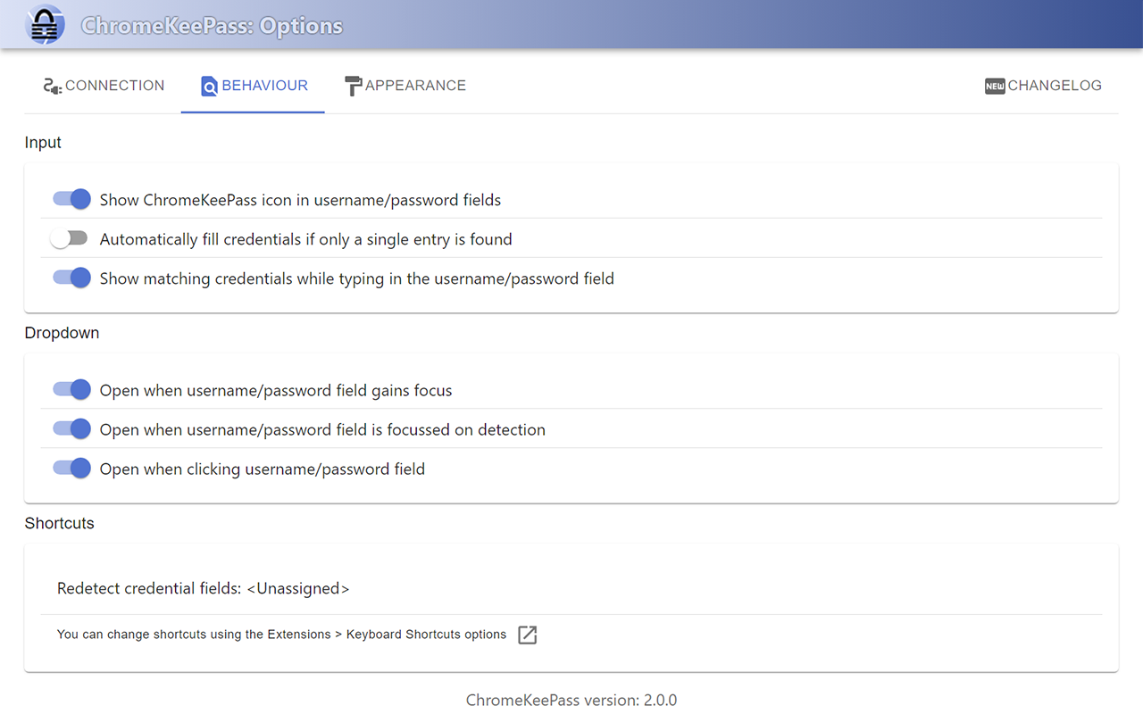
Task: Click the NEW badge beside Changelog
Action: tap(993, 86)
